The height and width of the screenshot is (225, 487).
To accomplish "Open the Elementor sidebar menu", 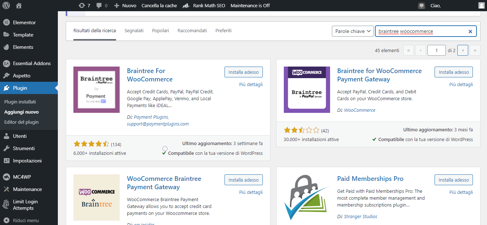I will point(24,22).
